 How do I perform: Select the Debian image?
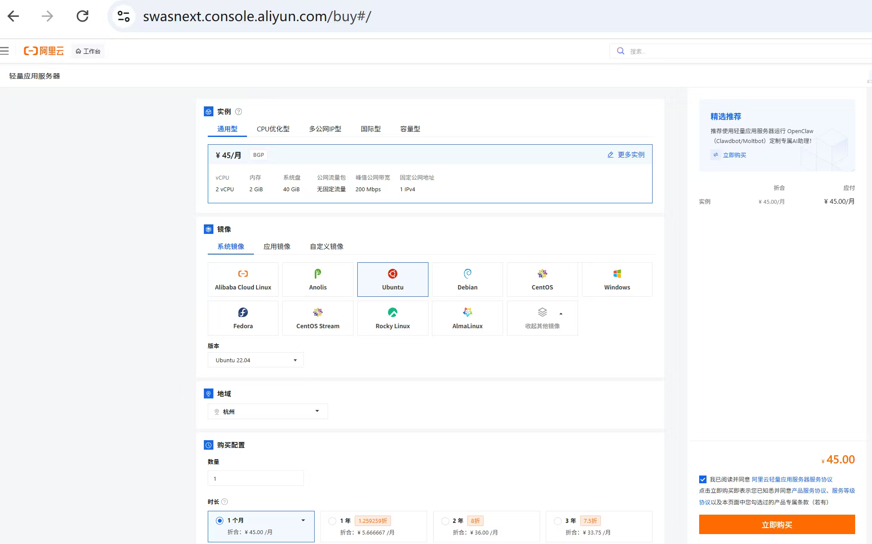pyautogui.click(x=467, y=280)
